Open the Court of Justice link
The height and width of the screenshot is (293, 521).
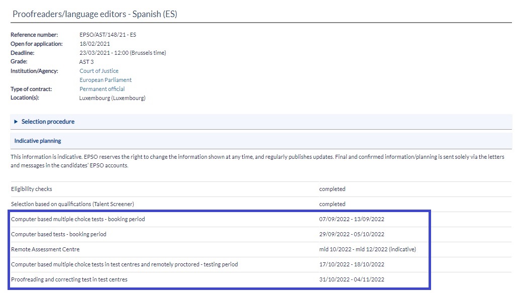99,71
